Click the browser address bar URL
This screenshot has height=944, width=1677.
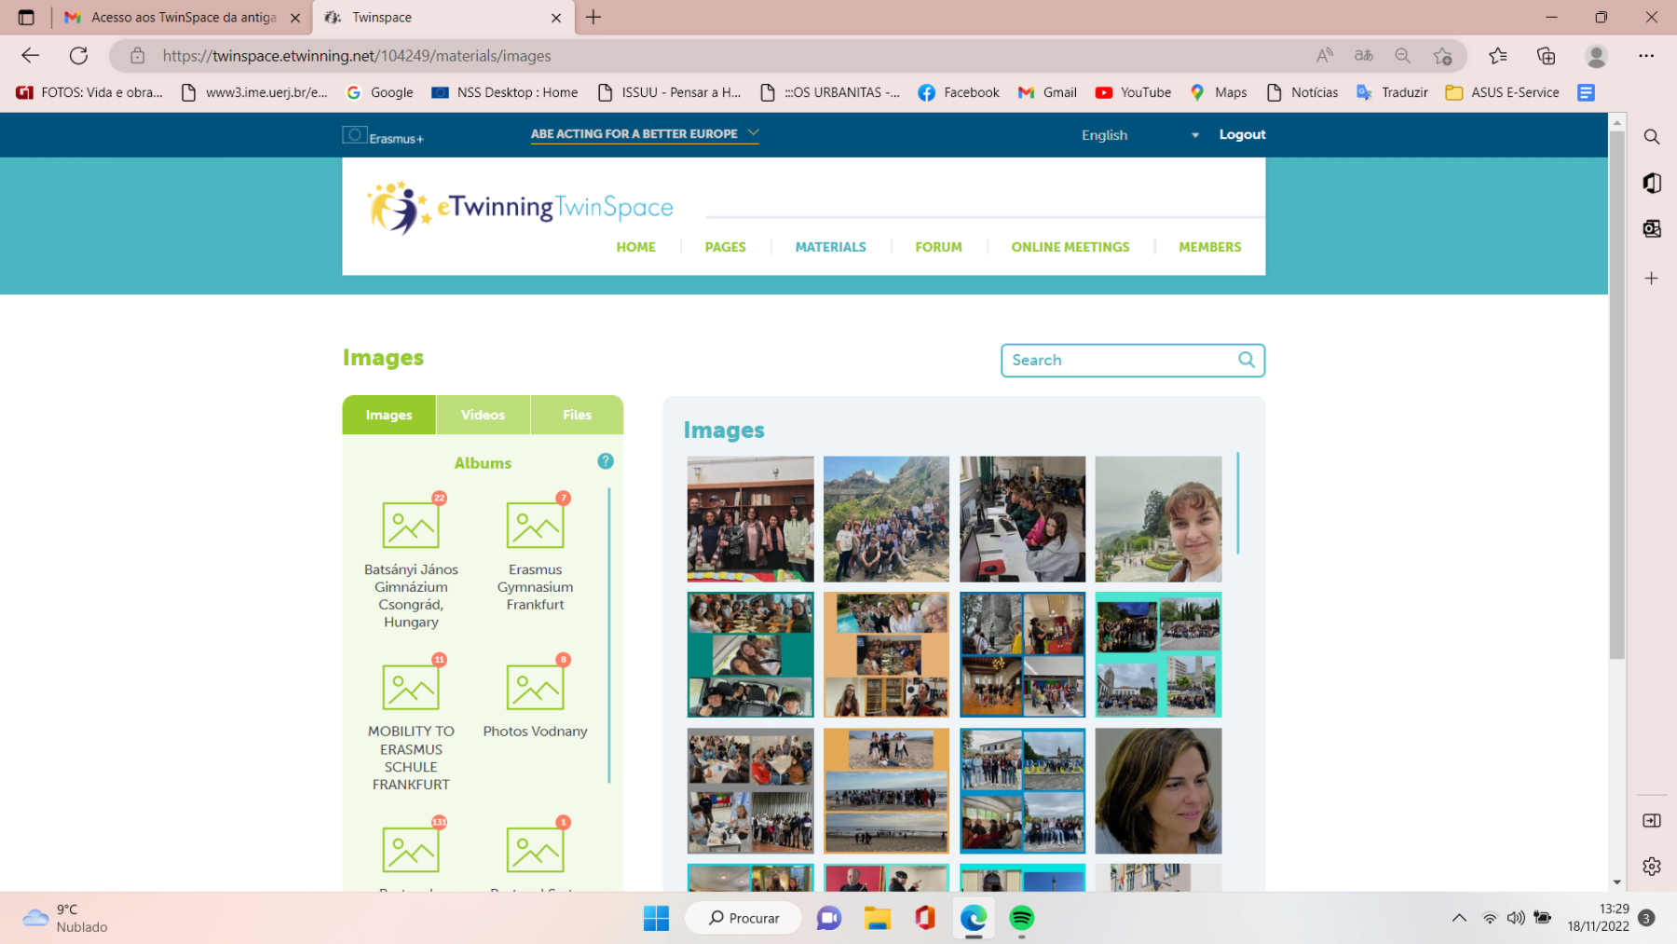[357, 56]
